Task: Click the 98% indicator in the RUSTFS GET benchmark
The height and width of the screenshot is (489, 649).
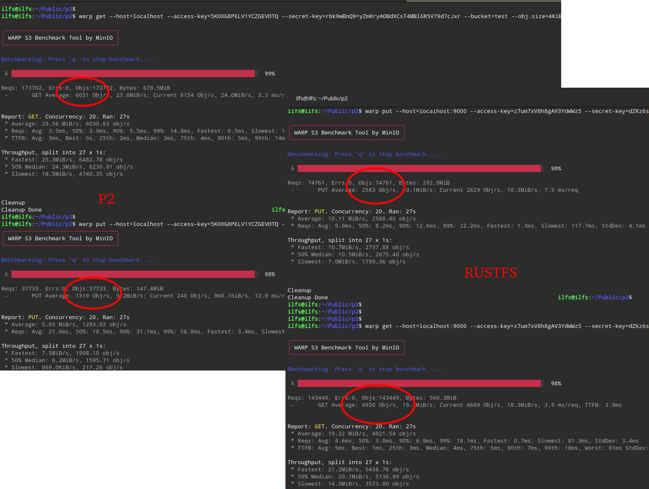Action: (556, 383)
